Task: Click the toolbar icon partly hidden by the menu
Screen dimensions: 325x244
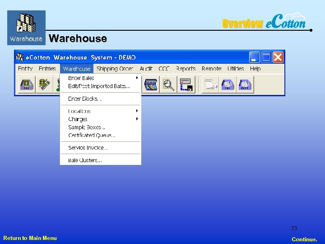Action: point(56,84)
